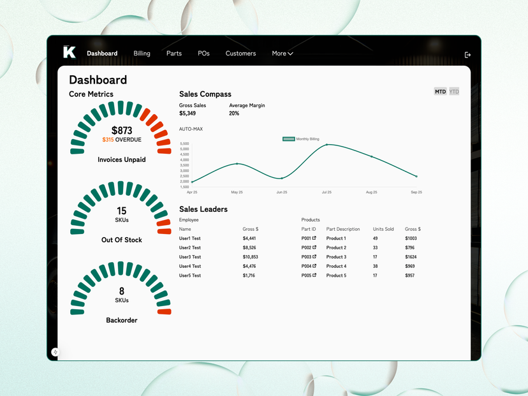Expand the More dropdown menu

point(282,54)
